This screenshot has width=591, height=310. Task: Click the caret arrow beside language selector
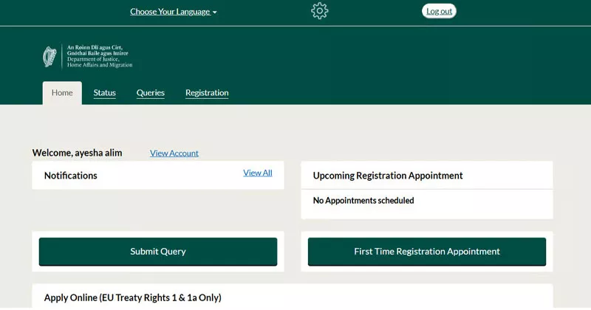215,13
